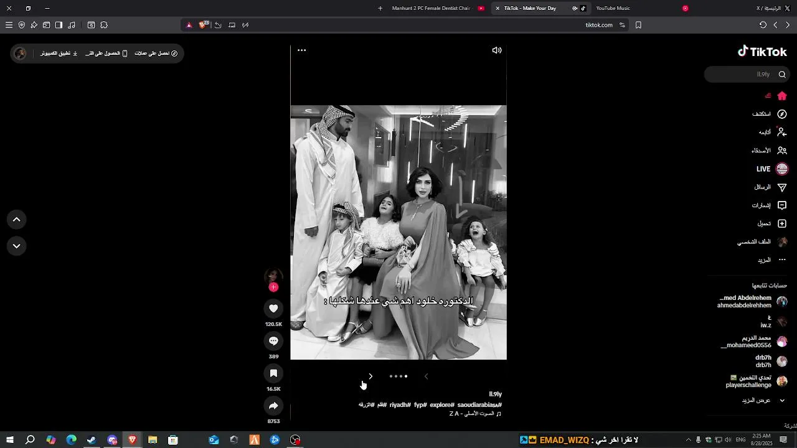Screen dimensions: 797x448
Task: Open File Explorer from taskbar
Action: coord(153,440)
